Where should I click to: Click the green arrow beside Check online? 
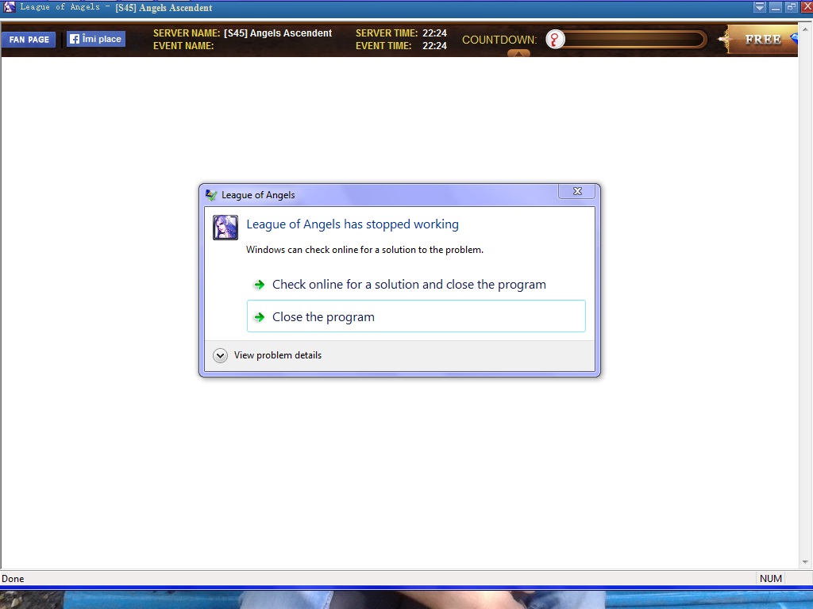pos(259,285)
